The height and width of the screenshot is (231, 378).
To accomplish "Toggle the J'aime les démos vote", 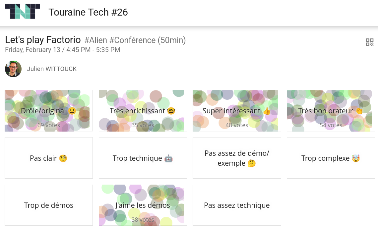I will (x=143, y=205).
